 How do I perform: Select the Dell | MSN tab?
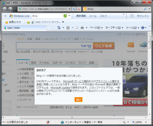point(24,28)
